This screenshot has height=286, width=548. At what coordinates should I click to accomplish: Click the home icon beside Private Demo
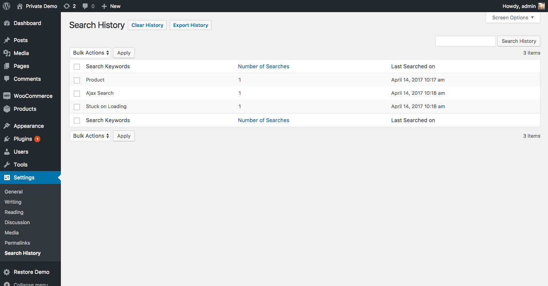20,6
